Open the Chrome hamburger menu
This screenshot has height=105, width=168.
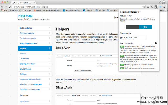point(164,7)
